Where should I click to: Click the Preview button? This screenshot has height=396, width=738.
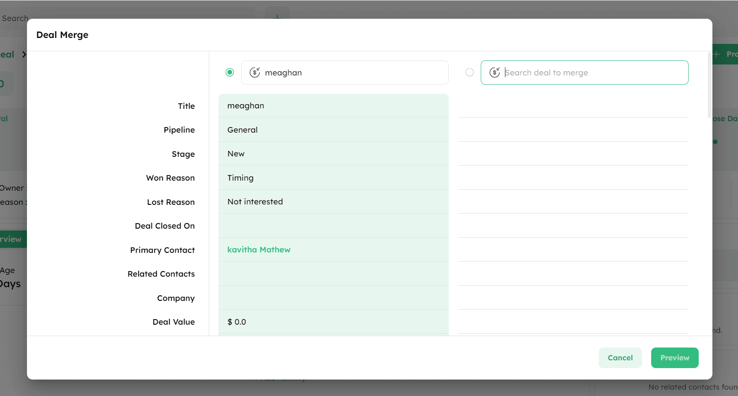674,358
